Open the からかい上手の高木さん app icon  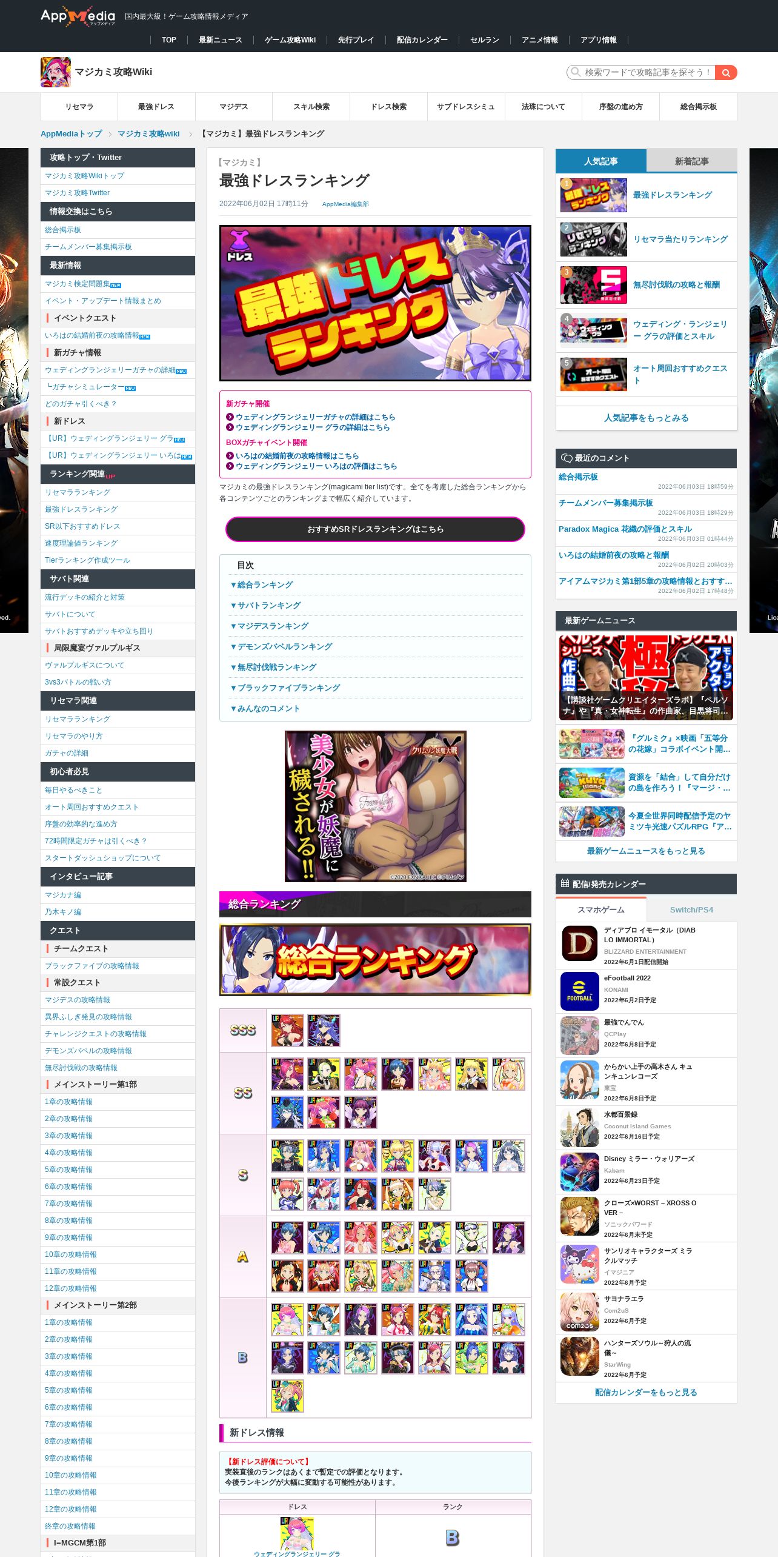579,1080
